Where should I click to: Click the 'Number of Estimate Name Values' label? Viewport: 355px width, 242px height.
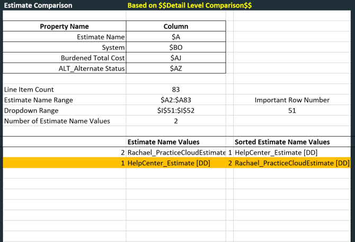point(57,121)
